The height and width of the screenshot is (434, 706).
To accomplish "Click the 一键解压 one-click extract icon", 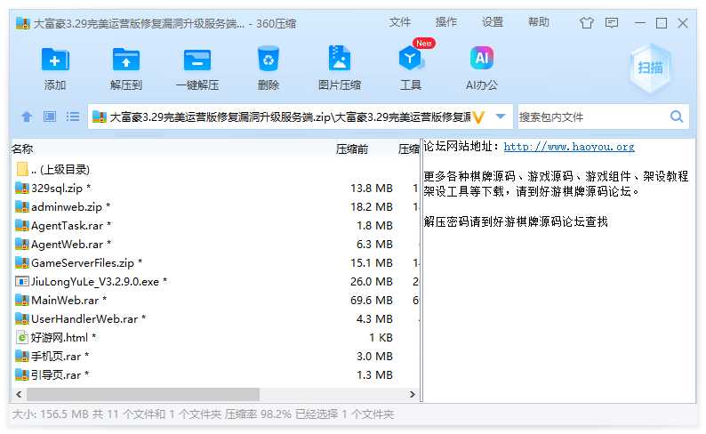I will [197, 60].
